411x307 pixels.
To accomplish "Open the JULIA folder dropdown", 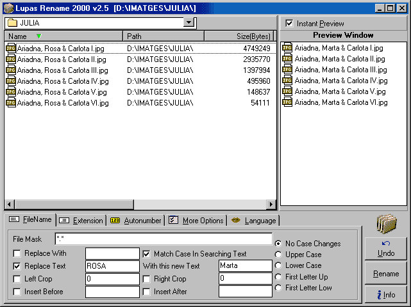I will point(189,22).
